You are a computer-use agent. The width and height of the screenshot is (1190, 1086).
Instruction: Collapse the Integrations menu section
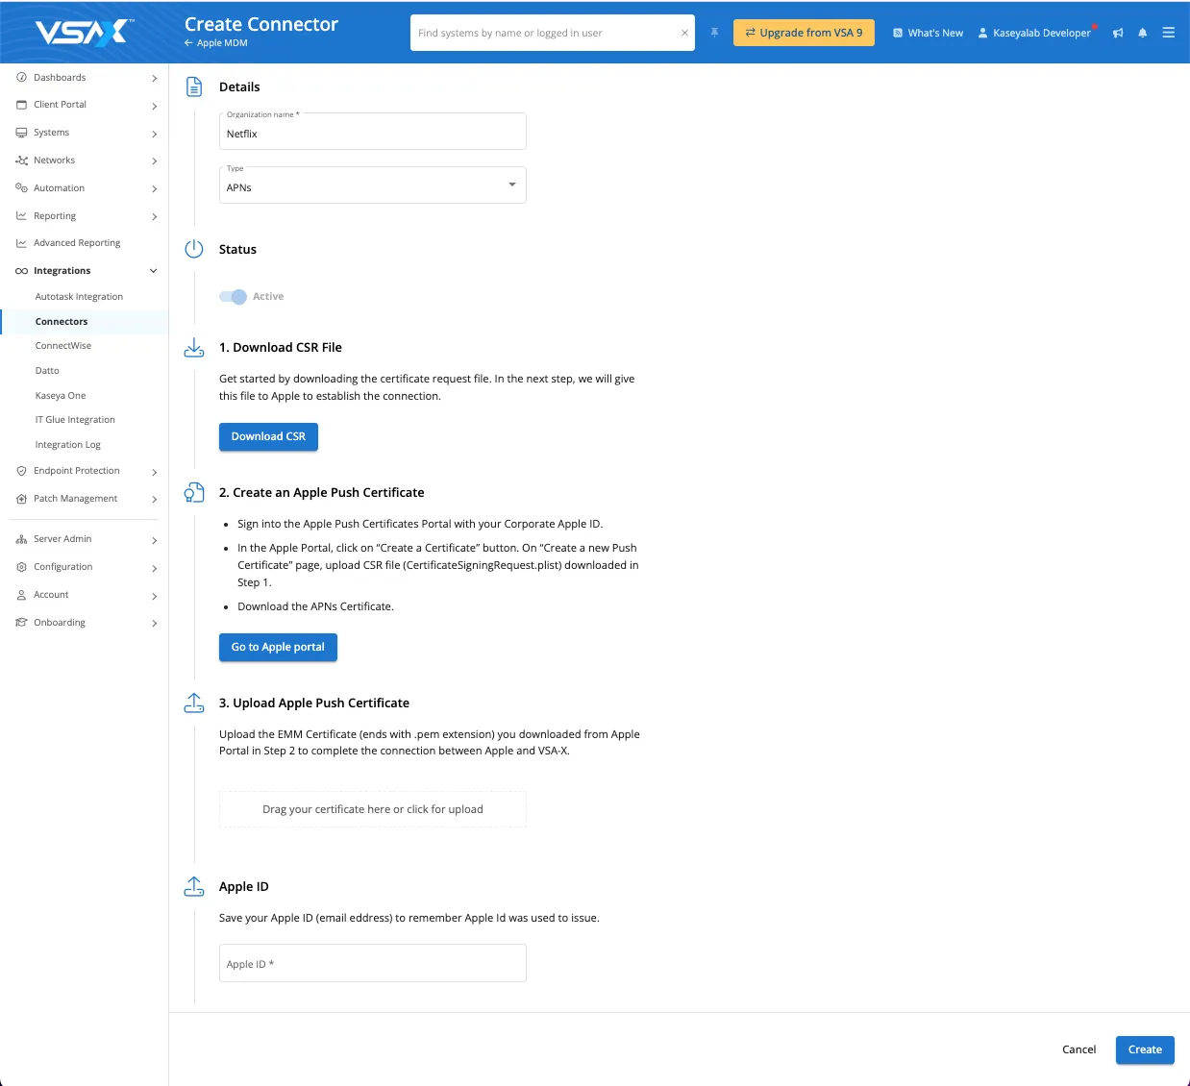[154, 271]
